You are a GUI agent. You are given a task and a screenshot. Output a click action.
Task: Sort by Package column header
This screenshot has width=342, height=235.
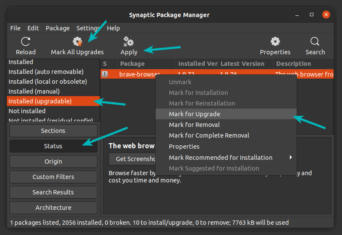(133, 64)
